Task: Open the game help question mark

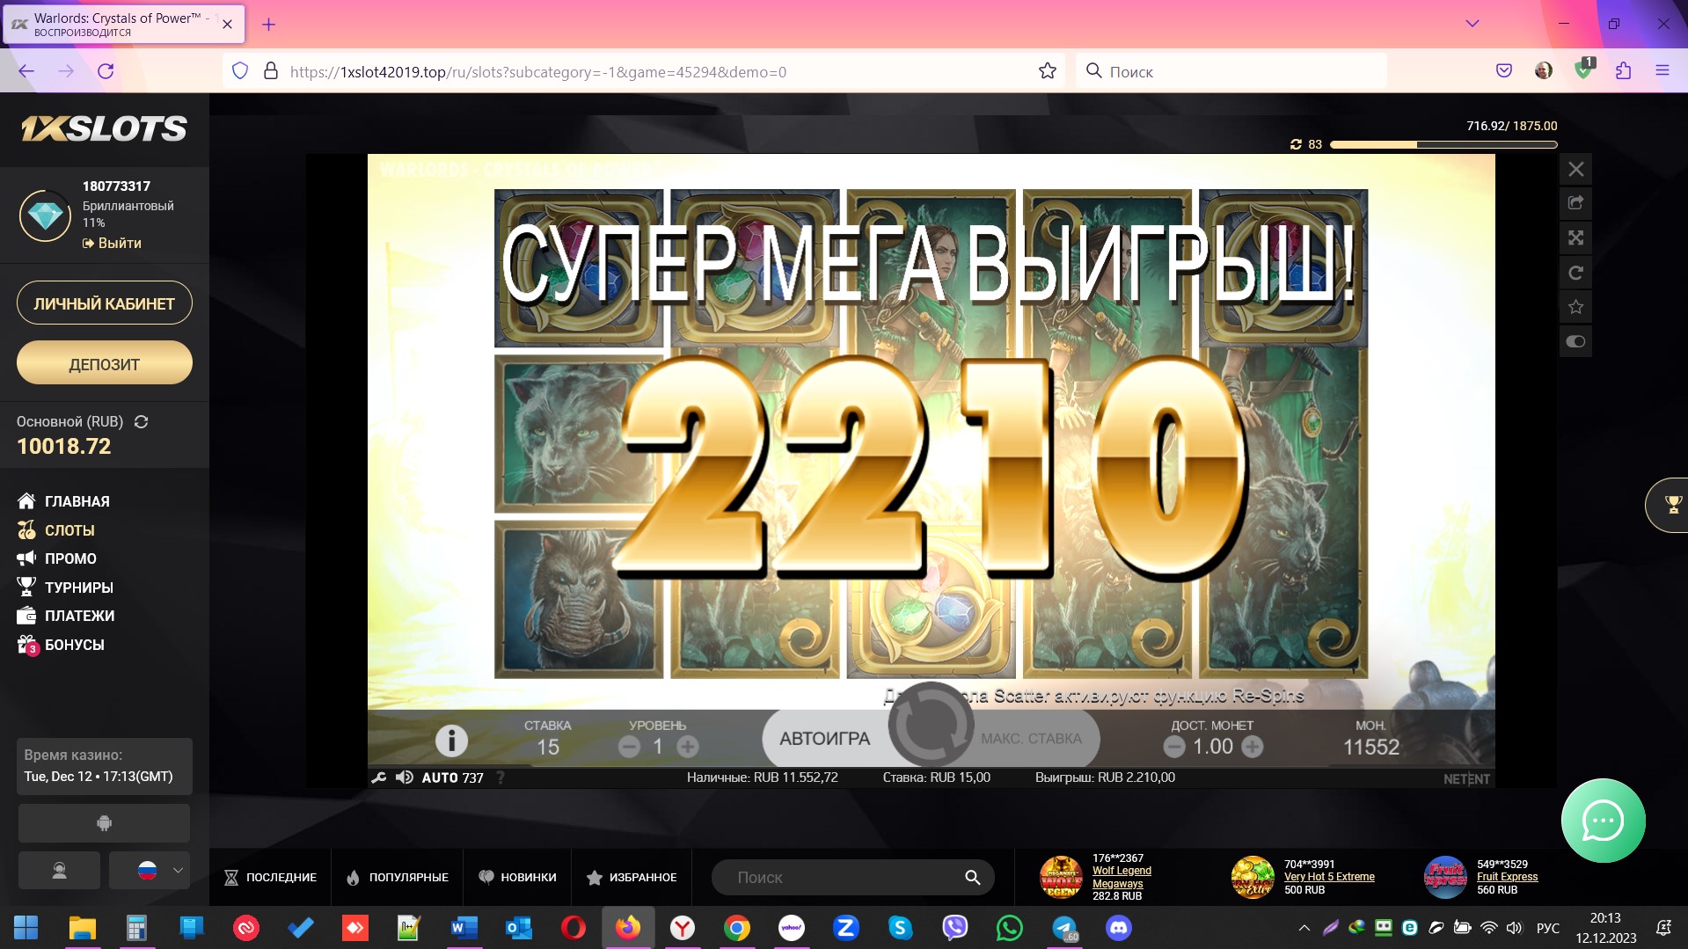Action: [501, 777]
